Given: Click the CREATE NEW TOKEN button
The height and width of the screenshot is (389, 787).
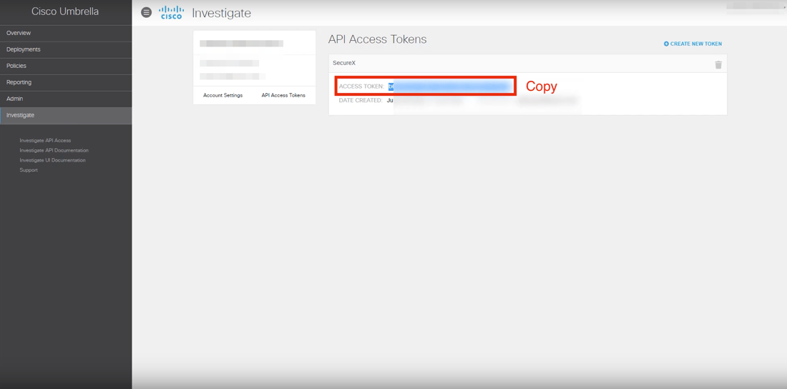Looking at the screenshot, I should click(693, 44).
